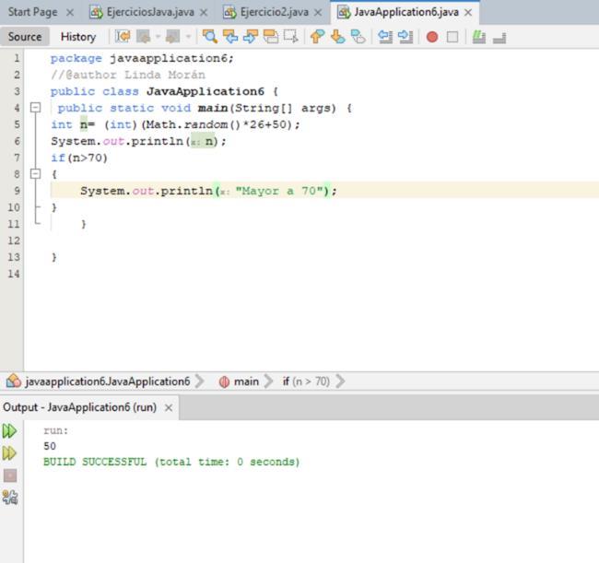Open Output panel settings wrench icon

(x=10, y=498)
